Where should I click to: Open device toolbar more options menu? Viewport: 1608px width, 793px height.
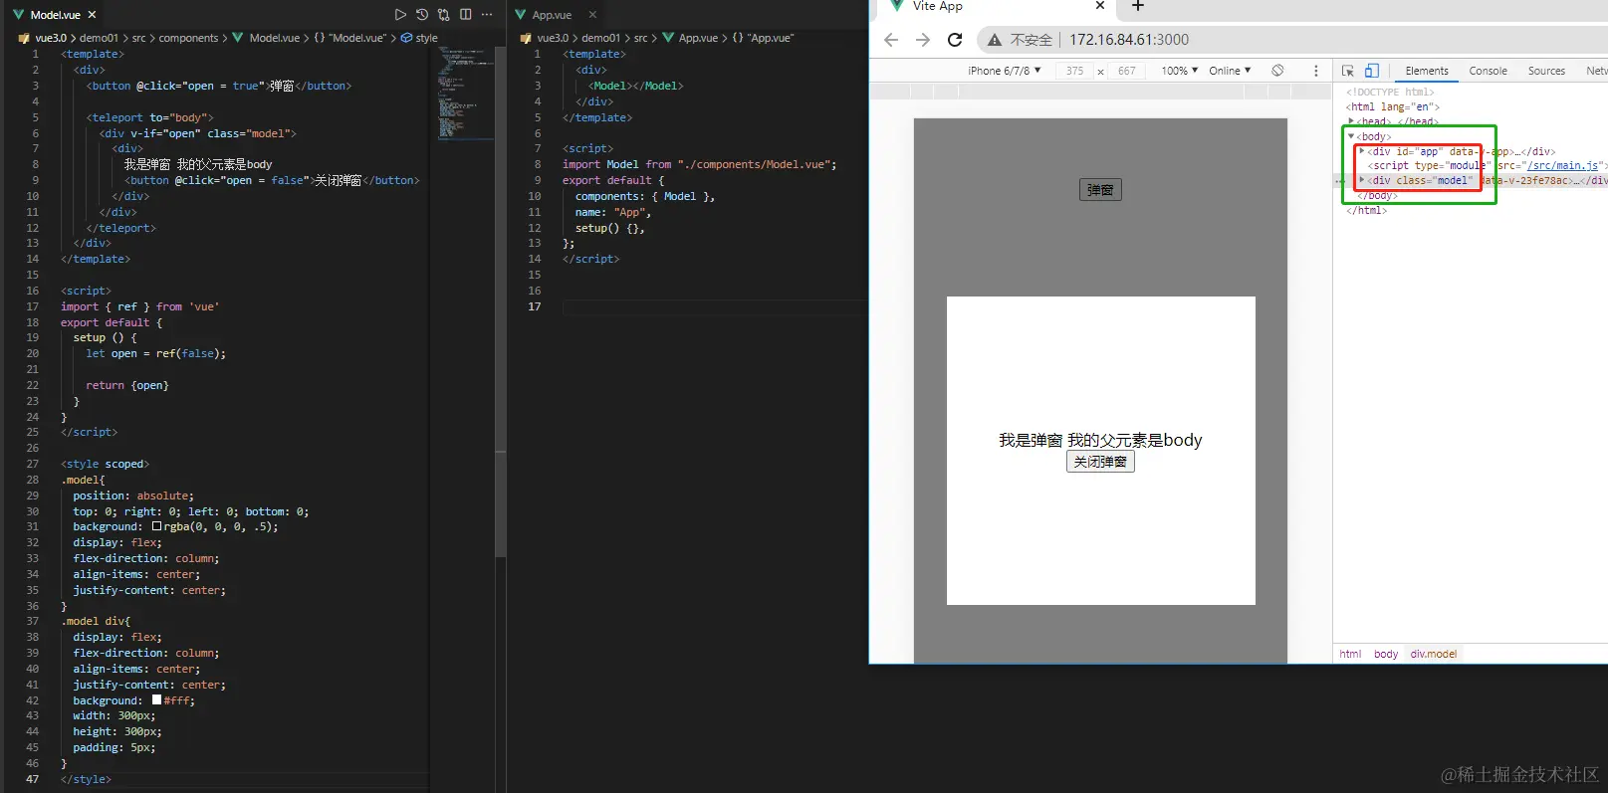[x=1315, y=71]
